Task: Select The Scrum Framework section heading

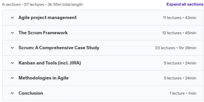Action: coord(43,33)
